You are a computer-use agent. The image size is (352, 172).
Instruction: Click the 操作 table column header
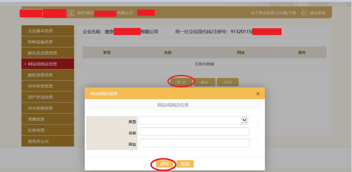point(302,52)
